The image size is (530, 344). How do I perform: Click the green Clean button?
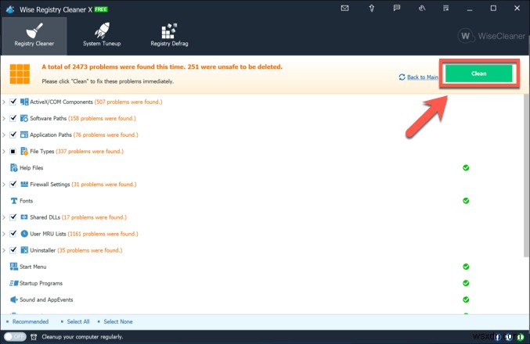tap(479, 73)
